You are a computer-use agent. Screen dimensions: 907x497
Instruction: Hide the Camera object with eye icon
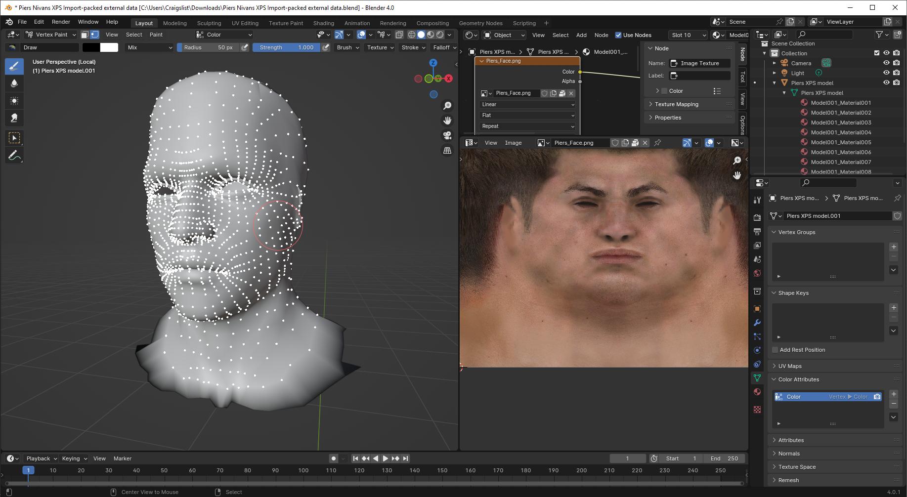886,63
